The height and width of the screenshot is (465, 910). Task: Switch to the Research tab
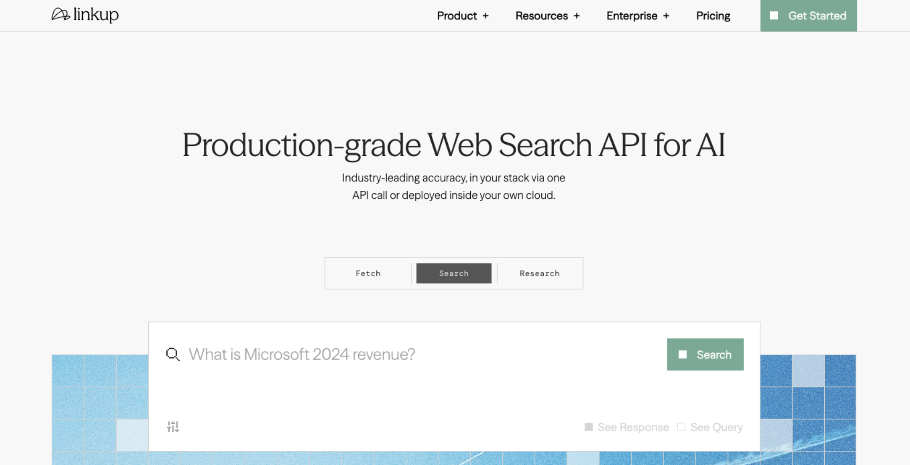539,273
